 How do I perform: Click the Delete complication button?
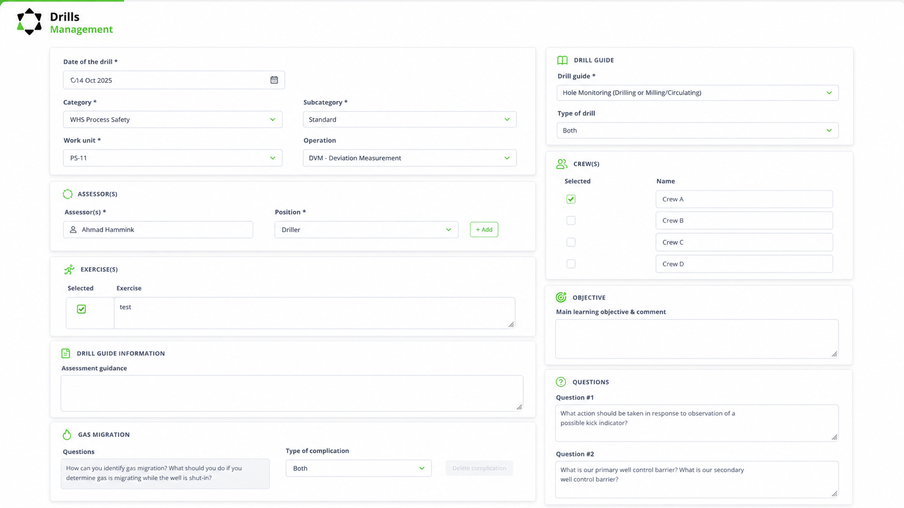point(479,468)
